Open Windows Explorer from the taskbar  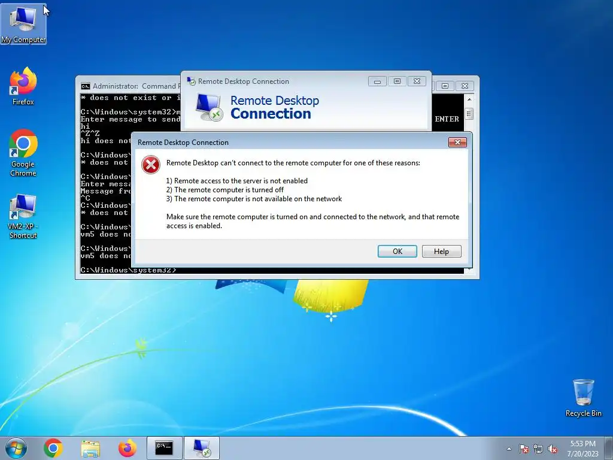coord(90,448)
